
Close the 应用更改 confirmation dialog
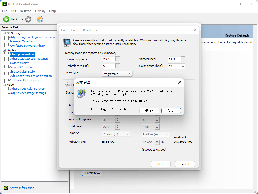point(180,82)
